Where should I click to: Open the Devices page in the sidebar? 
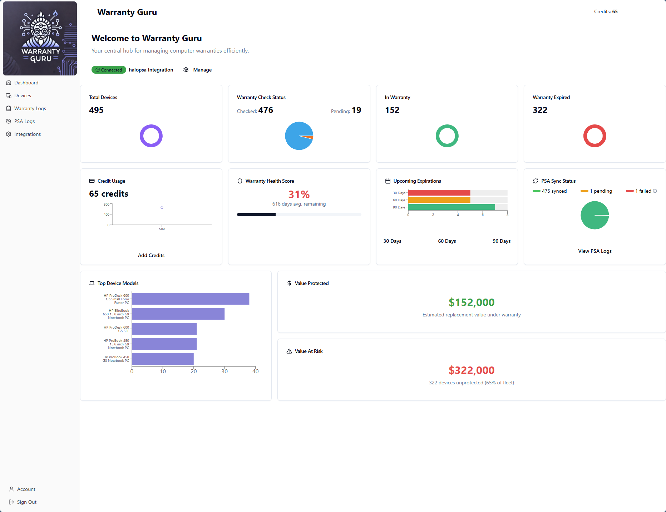[24, 95]
